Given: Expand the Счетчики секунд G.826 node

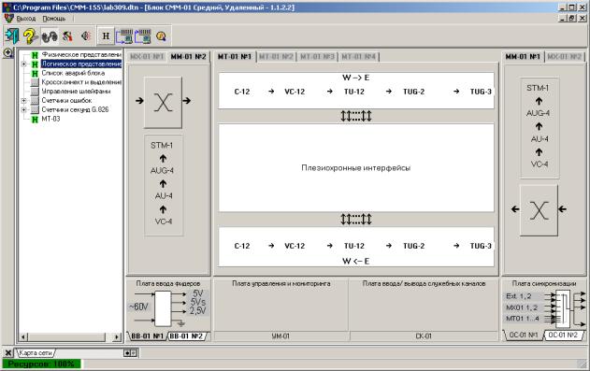Looking at the screenshot, I should 23,109.
